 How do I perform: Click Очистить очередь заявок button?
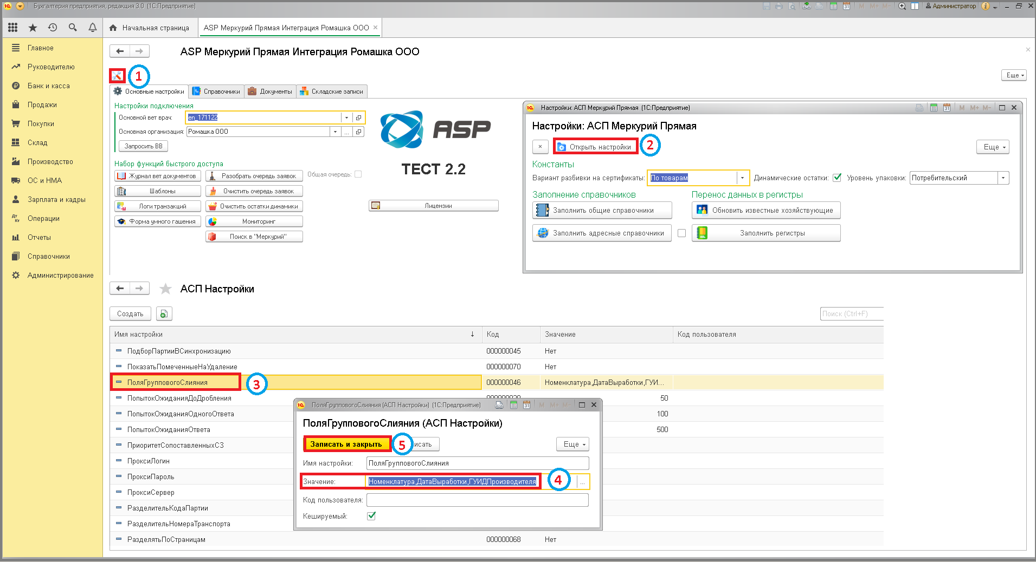click(254, 191)
